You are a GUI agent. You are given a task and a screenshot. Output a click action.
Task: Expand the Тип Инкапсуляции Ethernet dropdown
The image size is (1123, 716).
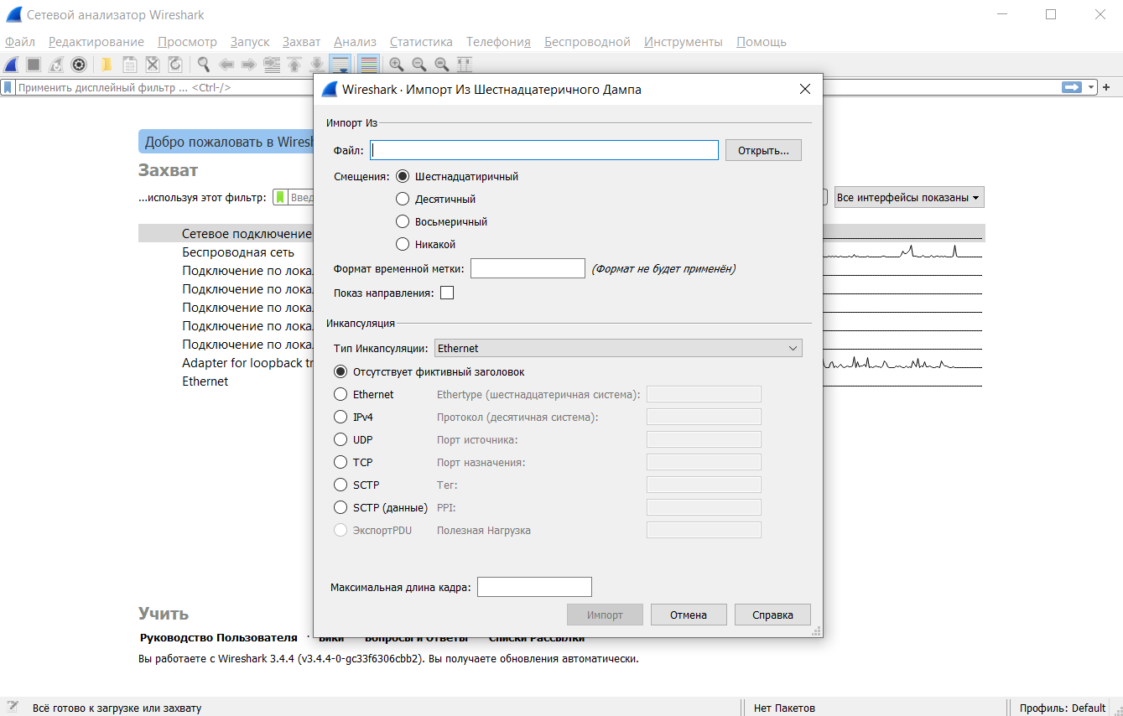click(617, 348)
